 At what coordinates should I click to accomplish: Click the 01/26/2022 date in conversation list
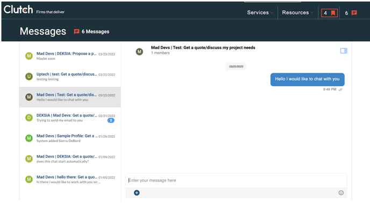click(106, 136)
